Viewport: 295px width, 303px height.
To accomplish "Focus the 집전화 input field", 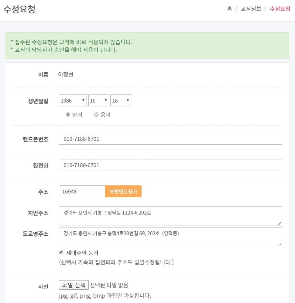I will coord(170,165).
